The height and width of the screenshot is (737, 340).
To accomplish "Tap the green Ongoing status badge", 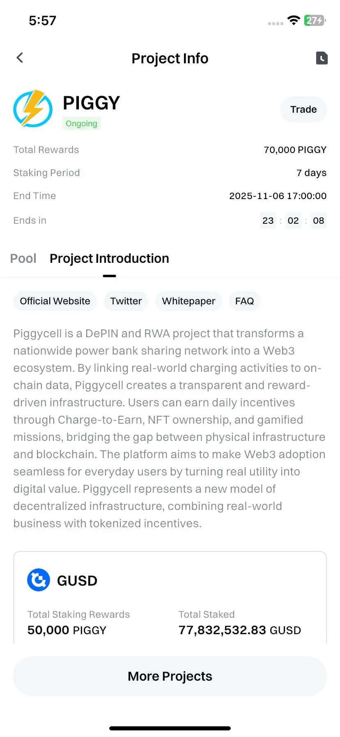I will [x=81, y=124].
